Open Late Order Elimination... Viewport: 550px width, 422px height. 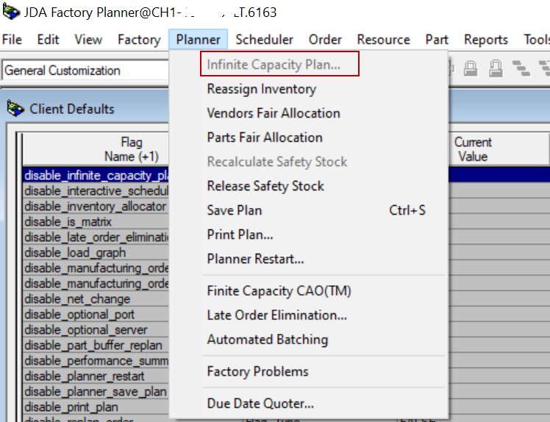[x=276, y=315]
